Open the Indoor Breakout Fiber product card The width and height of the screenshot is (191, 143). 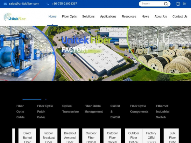(49, 136)
